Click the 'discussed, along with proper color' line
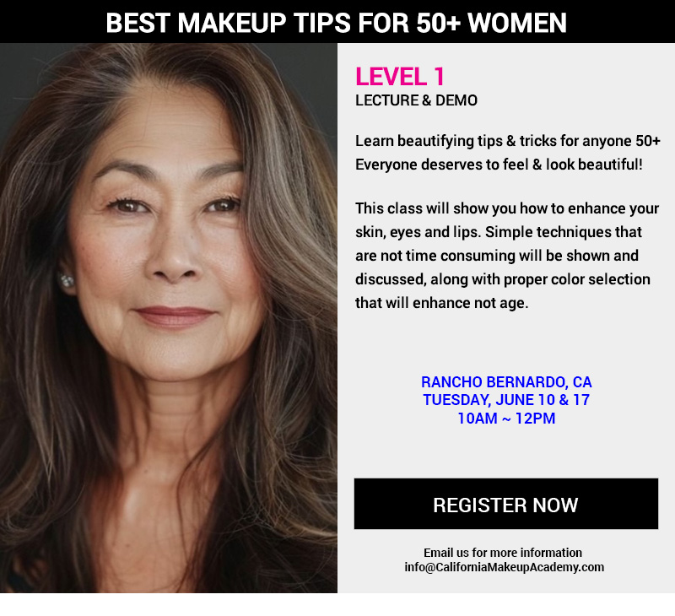 [503, 279]
